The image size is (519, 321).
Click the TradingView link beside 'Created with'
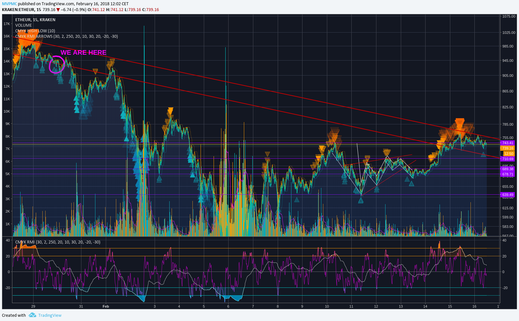(x=50, y=315)
